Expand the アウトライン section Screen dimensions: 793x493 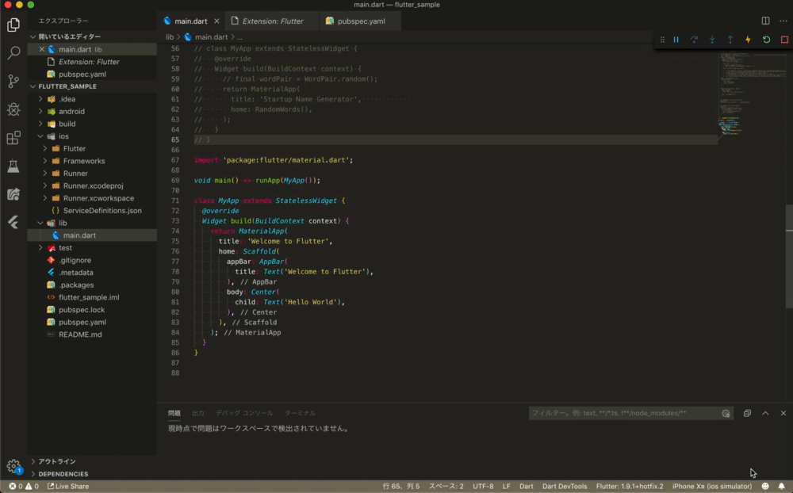pyautogui.click(x=57, y=461)
